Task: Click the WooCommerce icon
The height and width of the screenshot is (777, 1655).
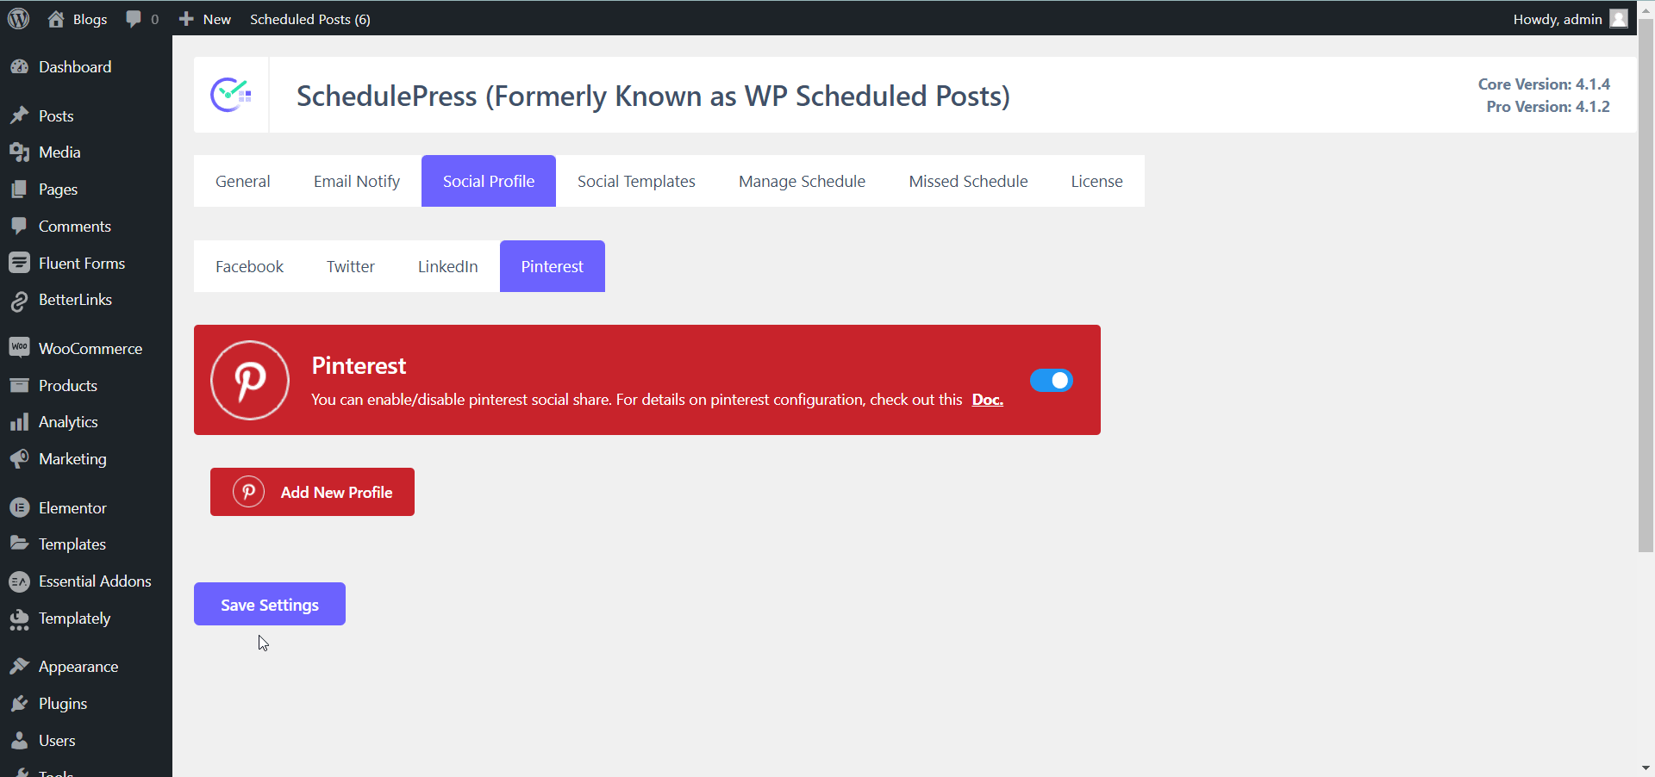Action: point(19,348)
